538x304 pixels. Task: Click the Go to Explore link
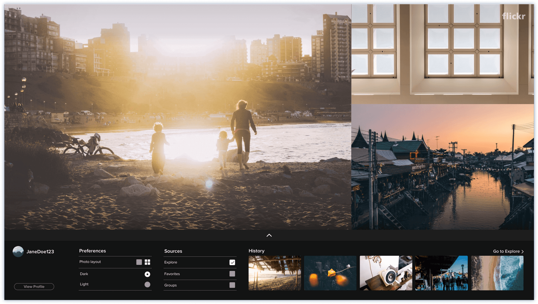click(506, 251)
